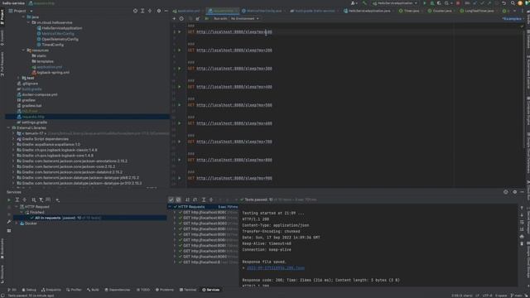This screenshot has height=298, width=530.
Task: Open the Examples link in editor toolbar
Action: (512, 18)
